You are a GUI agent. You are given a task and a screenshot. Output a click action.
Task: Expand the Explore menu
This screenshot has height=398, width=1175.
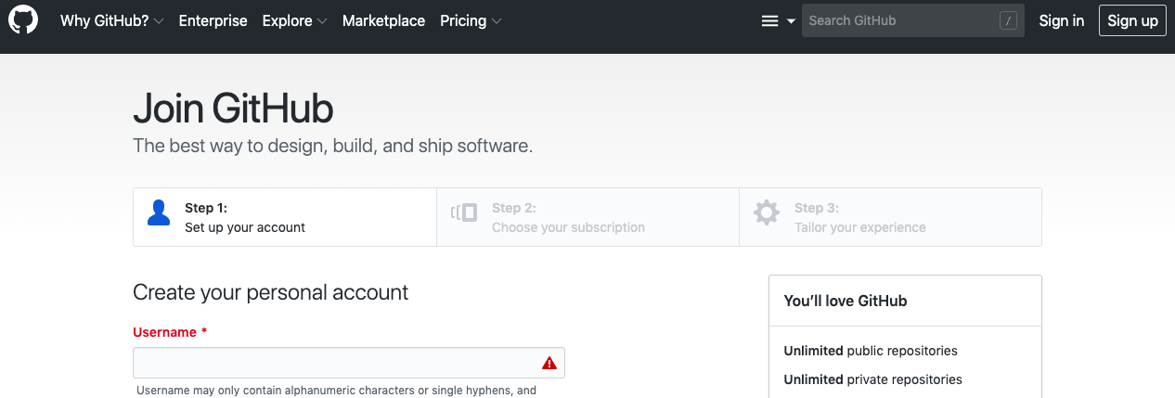[294, 20]
